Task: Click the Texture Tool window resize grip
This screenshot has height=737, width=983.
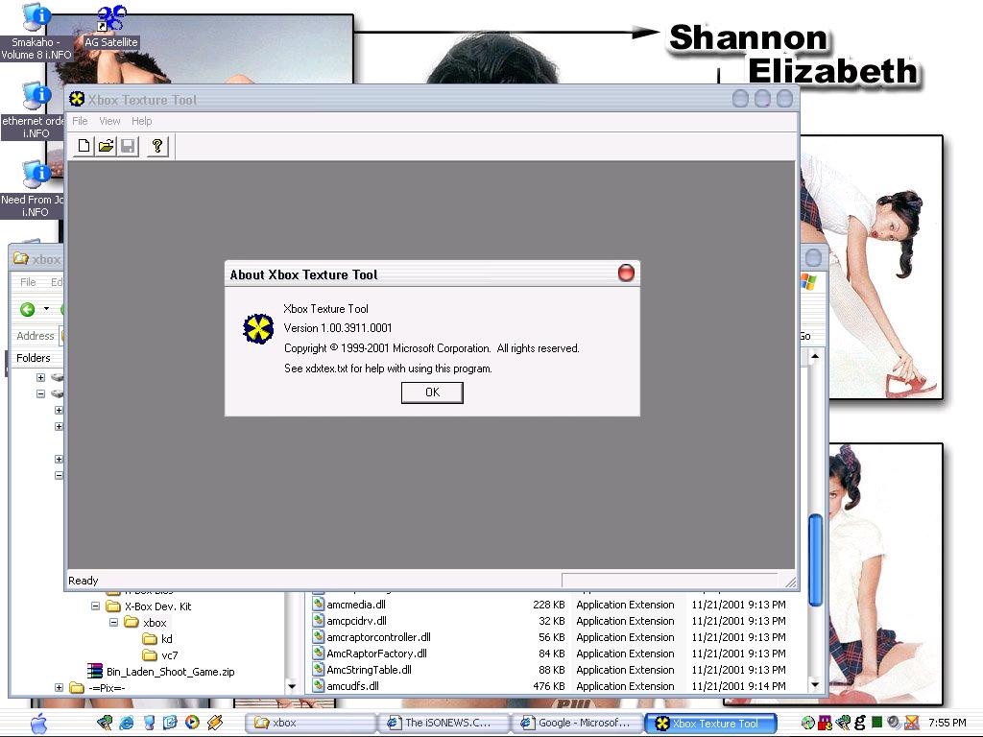Action: 791,582
